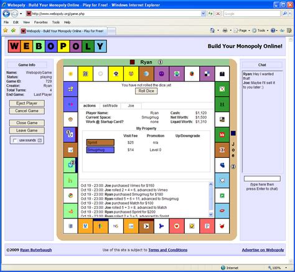Click the Leave Game button
The height and width of the screenshot is (272, 295).
click(x=27, y=130)
